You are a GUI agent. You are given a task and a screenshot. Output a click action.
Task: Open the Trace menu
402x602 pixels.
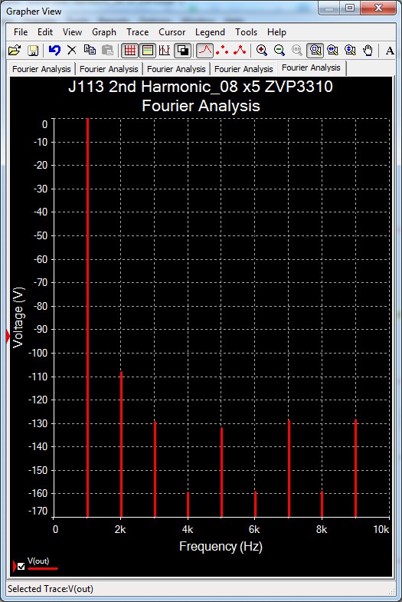tap(137, 32)
